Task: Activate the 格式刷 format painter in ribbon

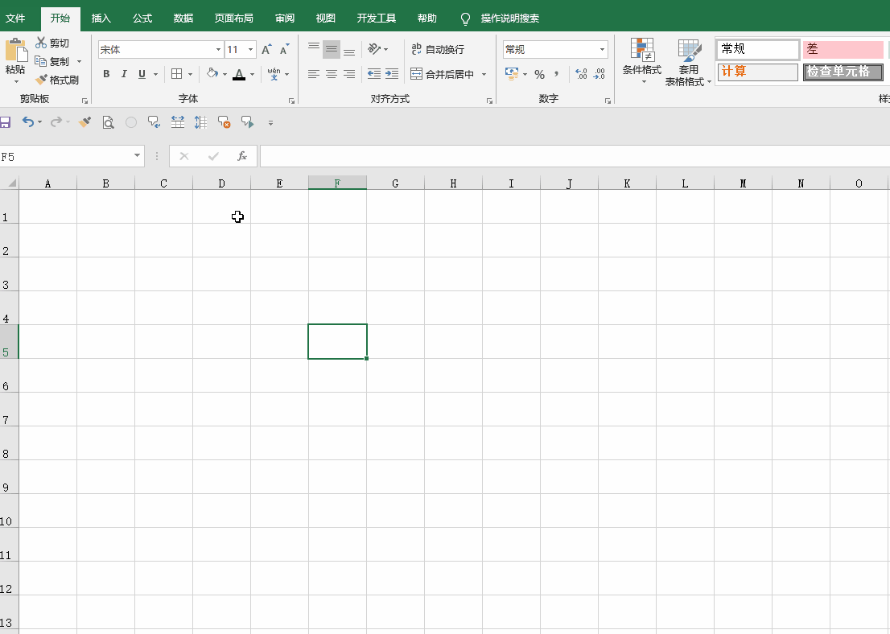Action: [57, 80]
